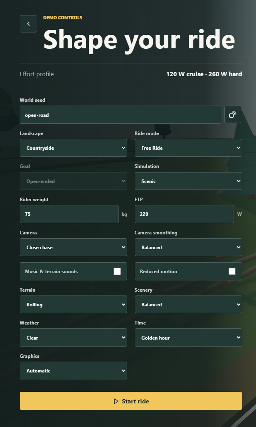Image resolution: width=256 pixels, height=427 pixels.
Task: Expand the Graphics dropdown set to Automatic
Action: click(x=73, y=371)
